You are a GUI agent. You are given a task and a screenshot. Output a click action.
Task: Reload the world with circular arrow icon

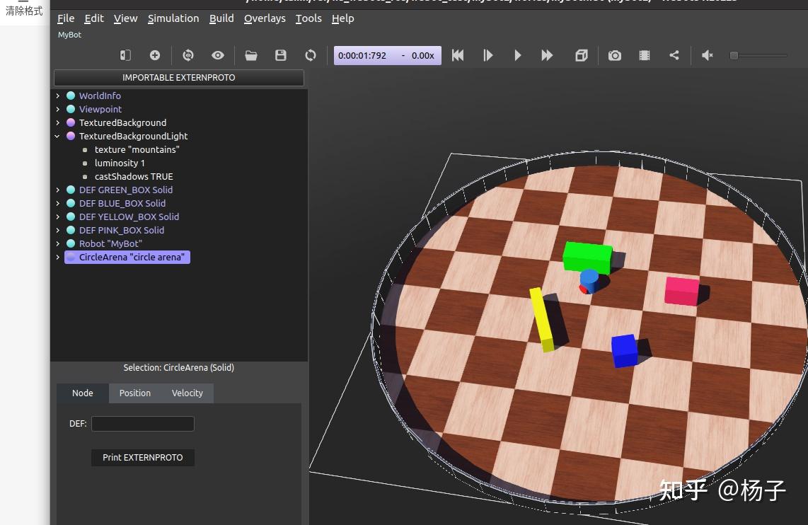click(x=311, y=55)
